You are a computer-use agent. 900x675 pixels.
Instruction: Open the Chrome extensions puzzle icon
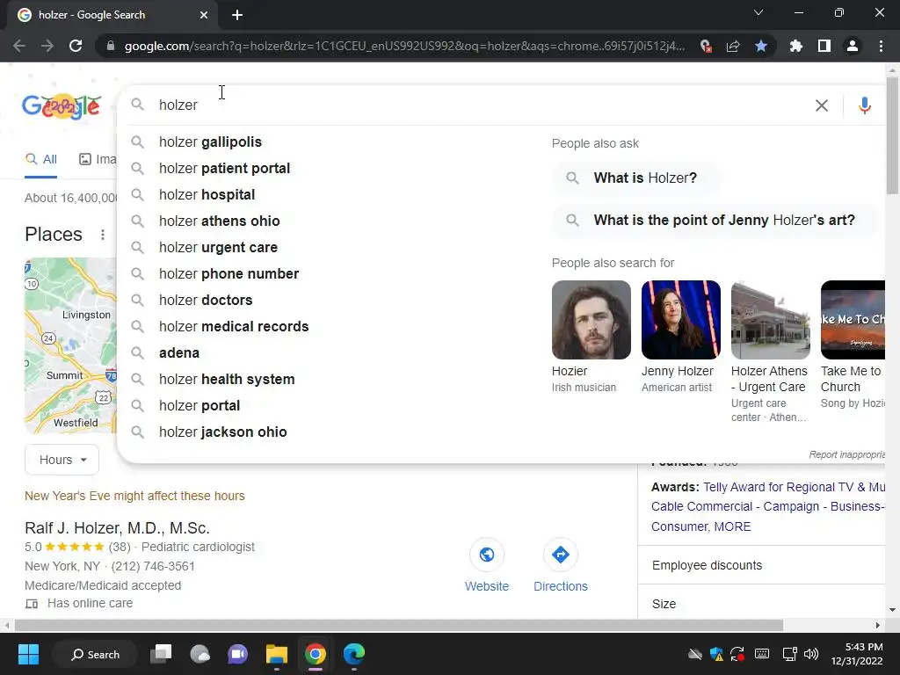pyautogui.click(x=795, y=46)
